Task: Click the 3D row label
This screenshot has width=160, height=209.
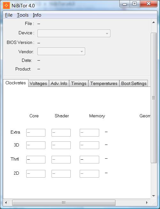Action: click(17, 145)
